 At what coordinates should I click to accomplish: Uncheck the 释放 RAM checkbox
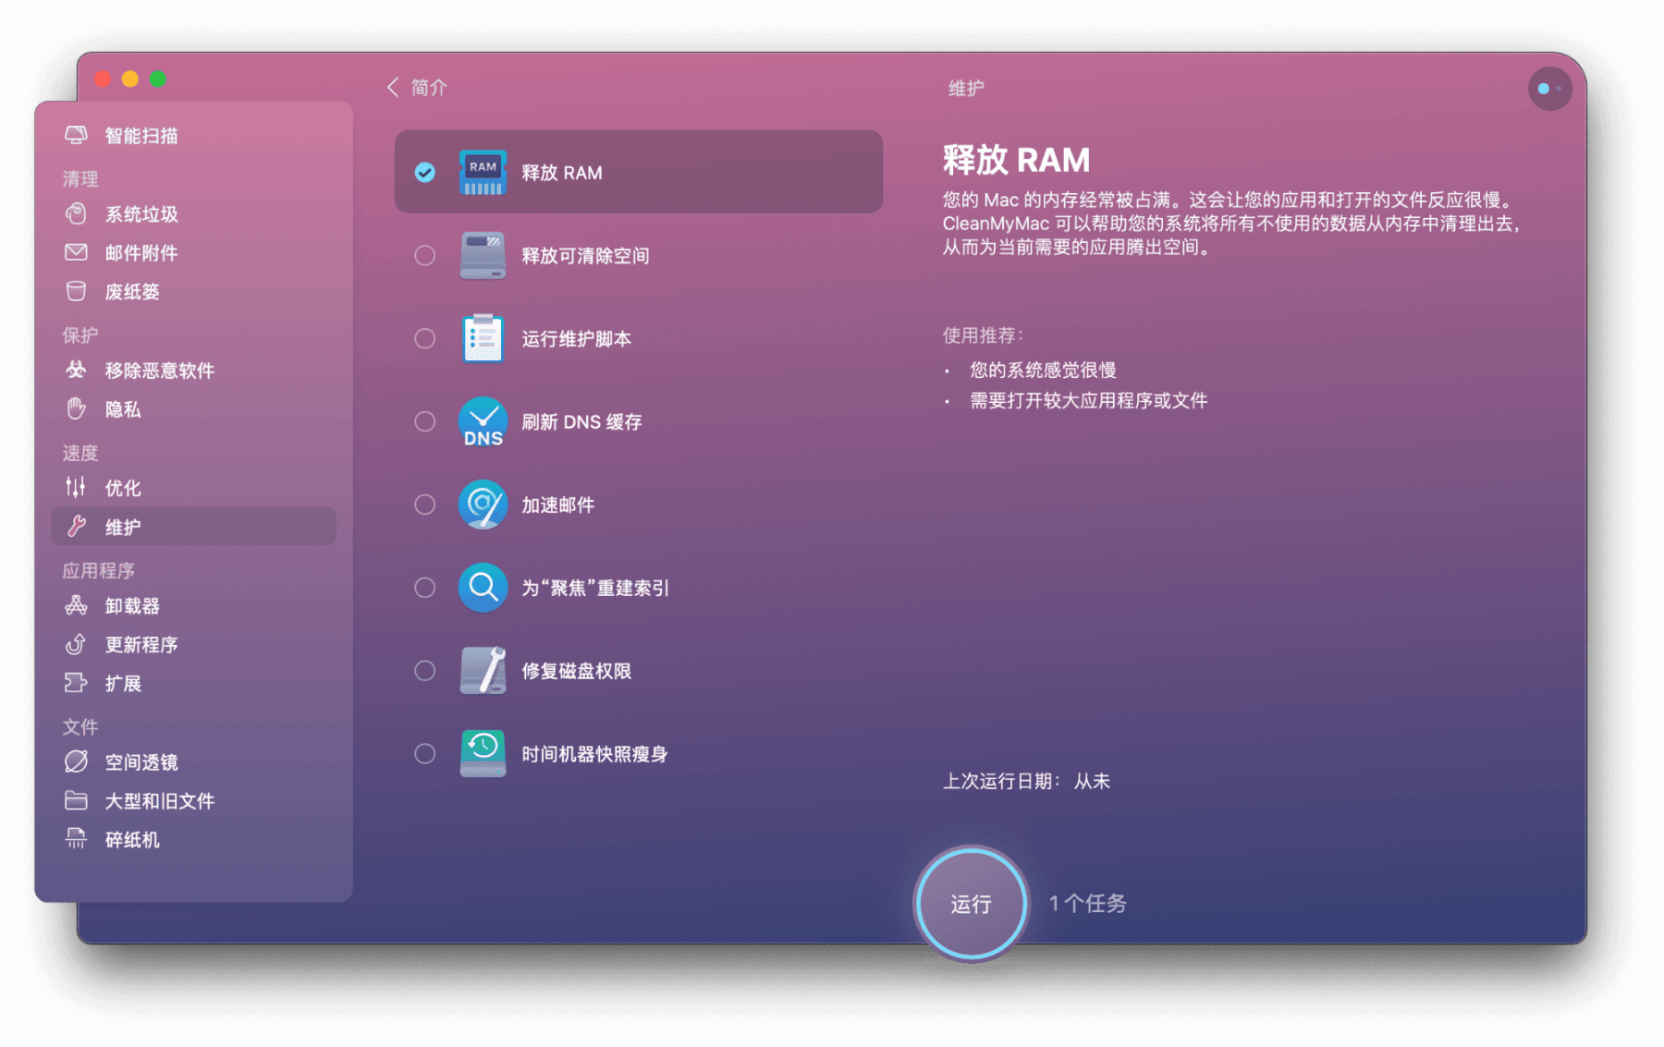click(x=425, y=173)
